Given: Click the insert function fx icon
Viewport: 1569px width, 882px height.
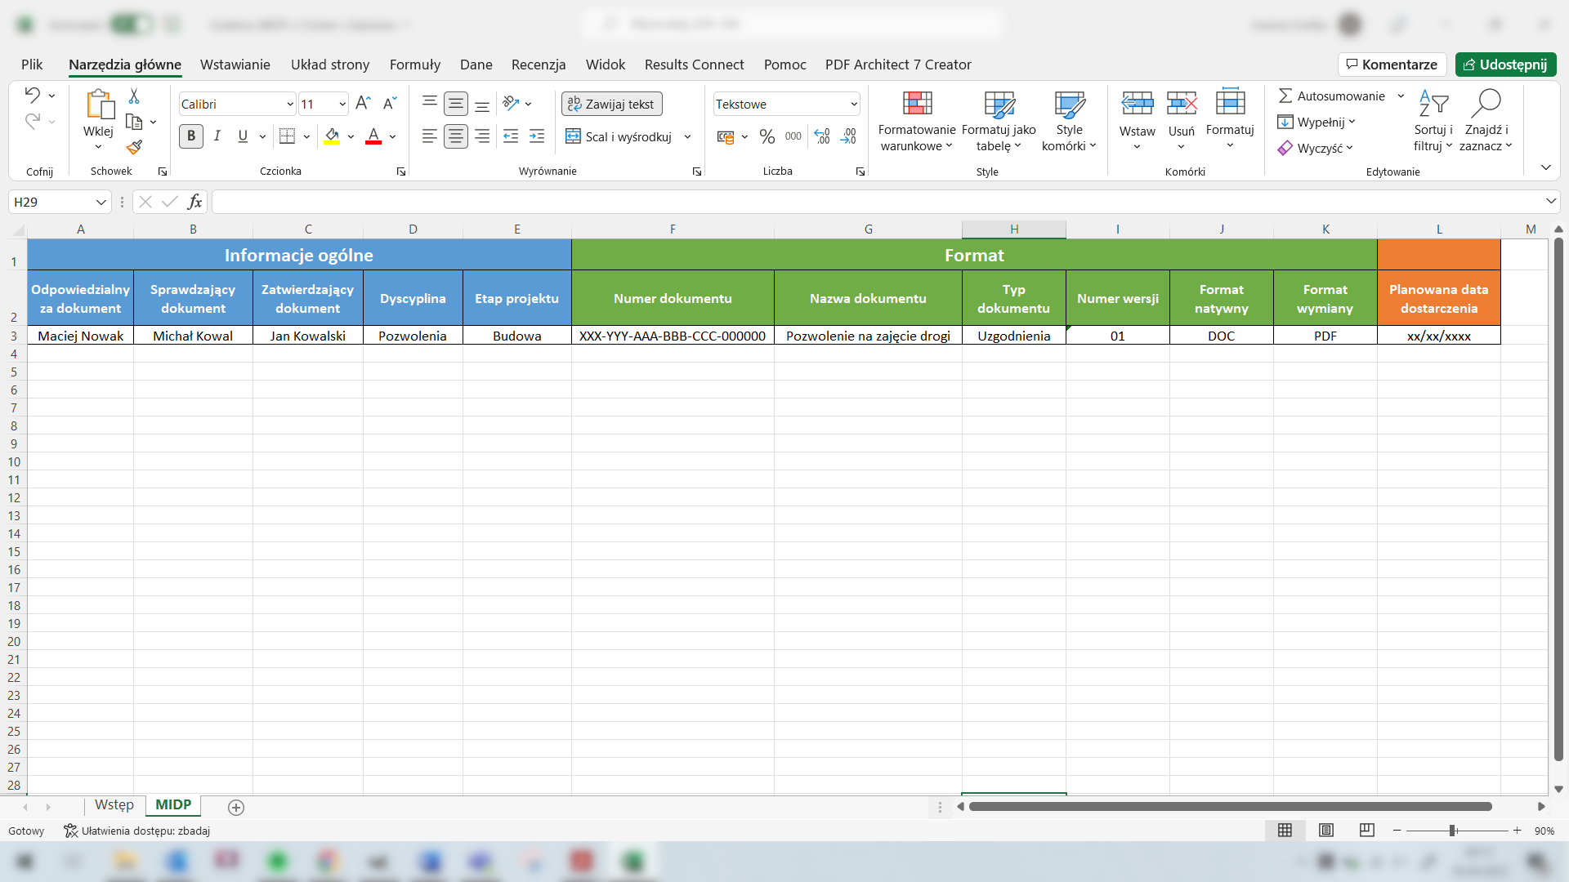Looking at the screenshot, I should point(194,202).
